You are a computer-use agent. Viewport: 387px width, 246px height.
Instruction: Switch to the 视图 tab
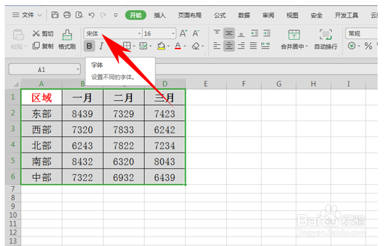(292, 15)
